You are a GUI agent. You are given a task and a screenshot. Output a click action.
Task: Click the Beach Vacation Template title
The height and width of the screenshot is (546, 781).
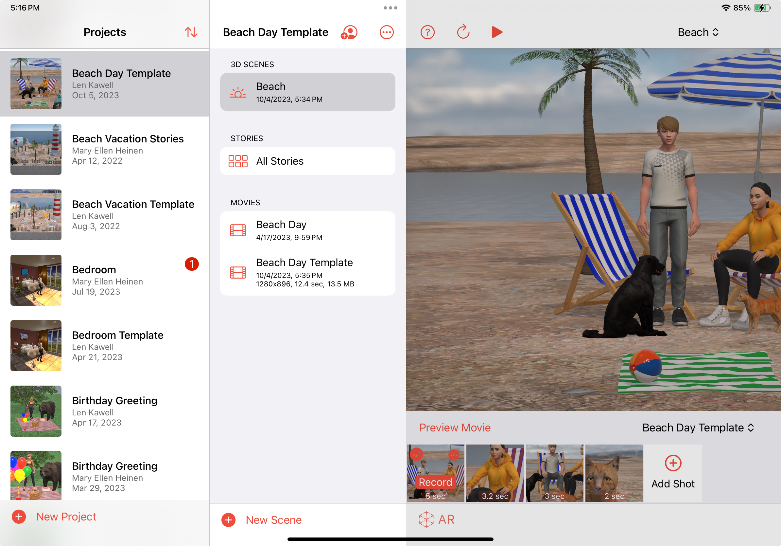[133, 204]
